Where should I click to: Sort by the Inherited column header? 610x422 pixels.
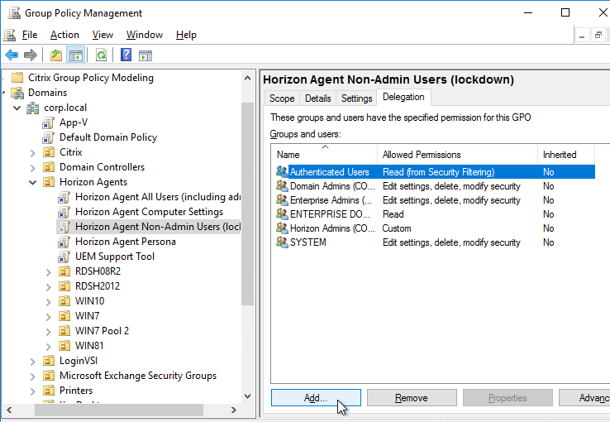point(566,155)
